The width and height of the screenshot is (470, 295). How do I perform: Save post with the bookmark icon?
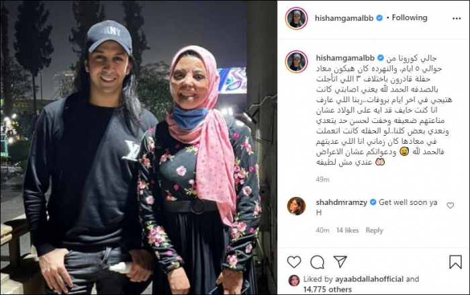(455, 261)
